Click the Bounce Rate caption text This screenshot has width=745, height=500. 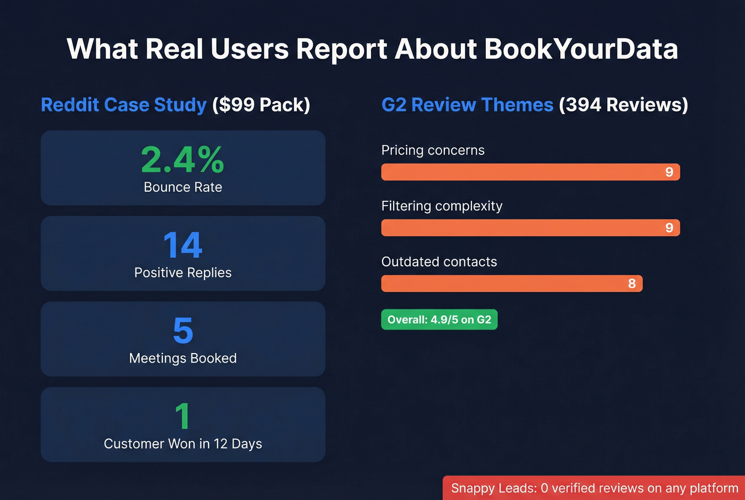pyautogui.click(x=183, y=187)
